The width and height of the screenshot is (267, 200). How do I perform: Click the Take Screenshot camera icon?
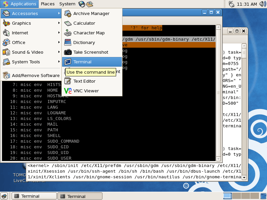pyautogui.click(x=68, y=52)
